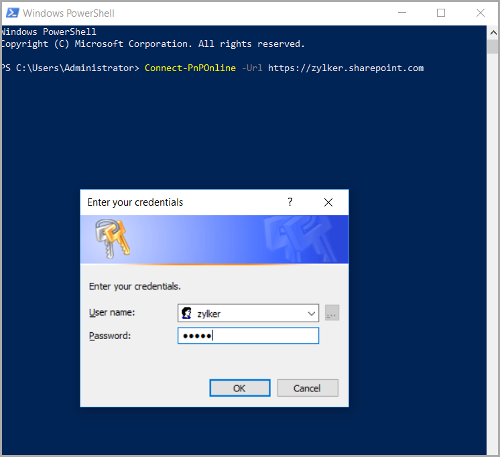Click the scrollbar up arrow in PowerShell
Screen dimensions: 500x457
[493, 33]
